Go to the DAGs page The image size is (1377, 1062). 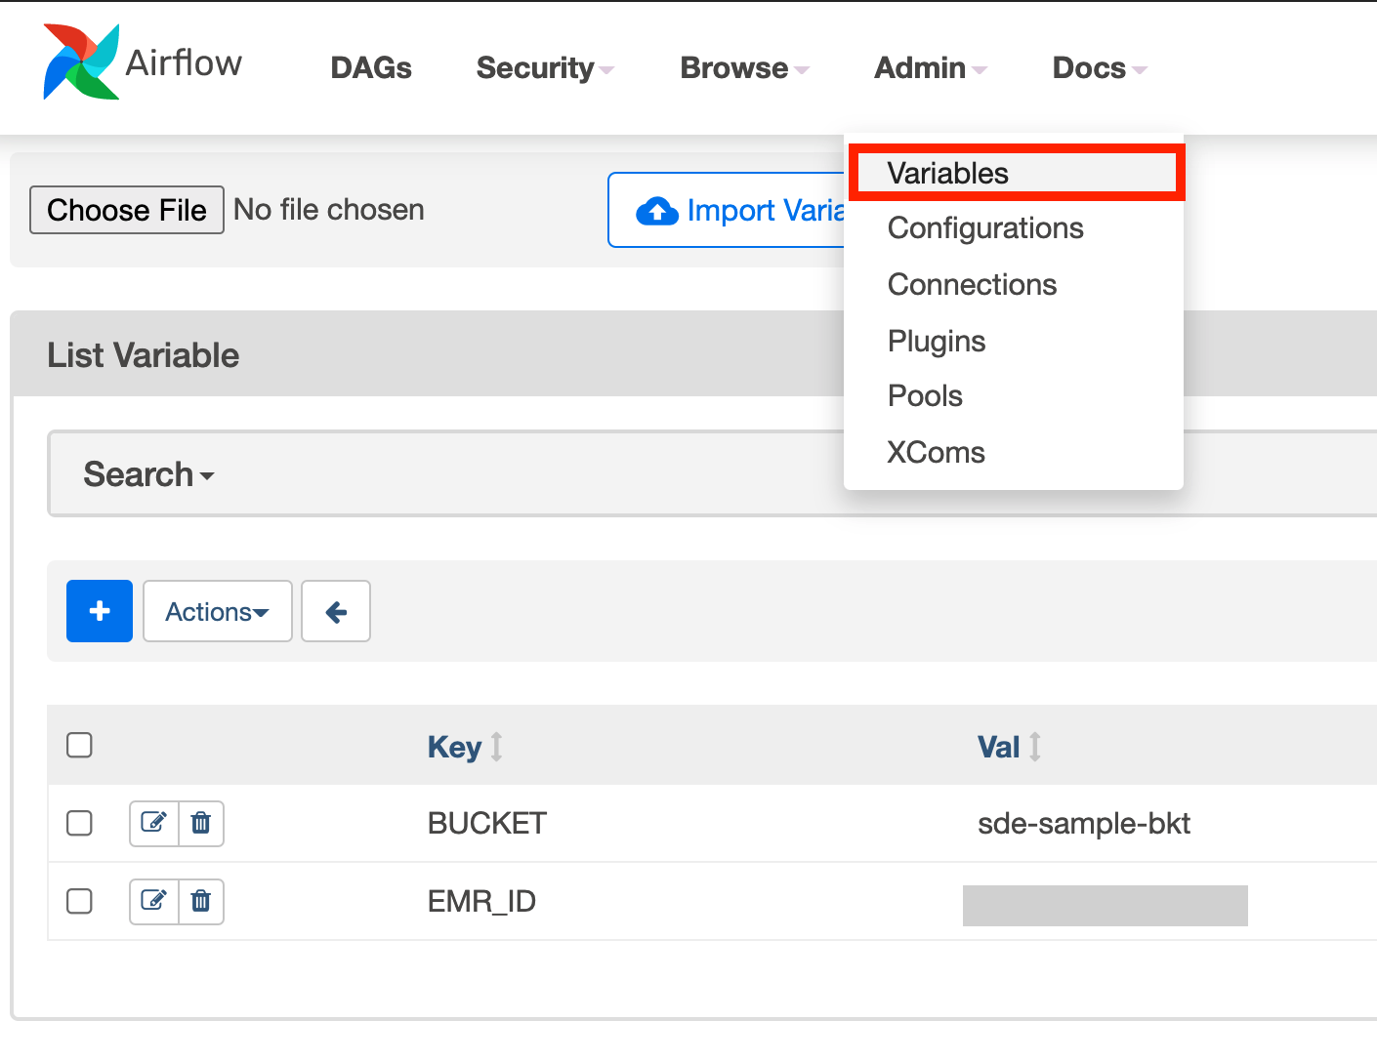coord(371,67)
